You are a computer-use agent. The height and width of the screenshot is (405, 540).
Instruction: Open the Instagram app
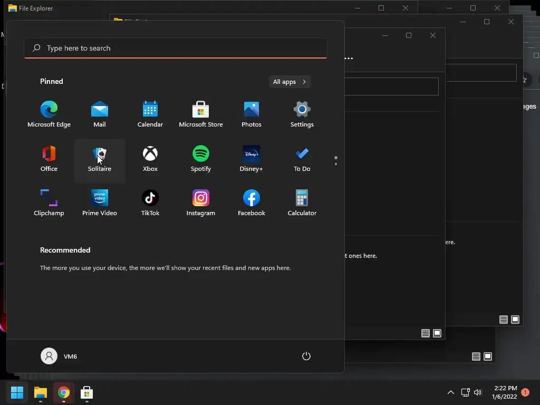point(201,203)
